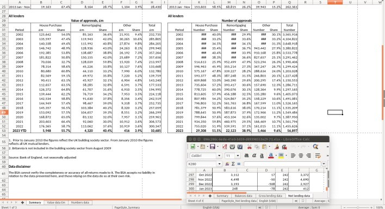Image resolution: width=385 pixels, height=209 pixels.
Task: Click the Sum sigma icon
Action: point(233,164)
